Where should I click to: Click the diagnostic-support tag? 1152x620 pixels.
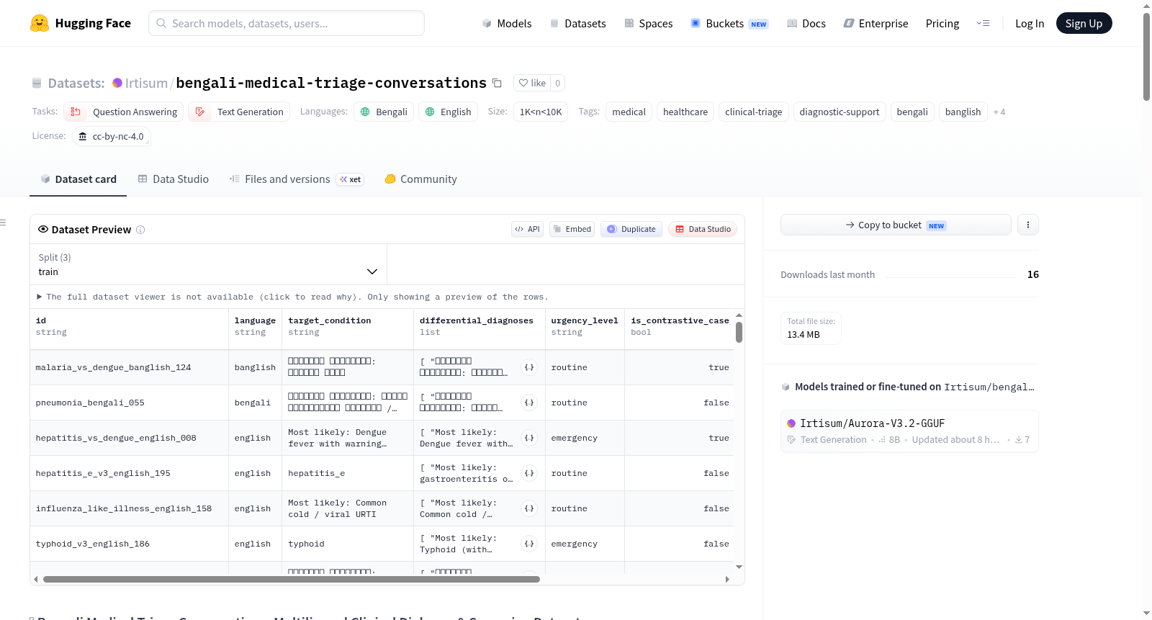[839, 112]
